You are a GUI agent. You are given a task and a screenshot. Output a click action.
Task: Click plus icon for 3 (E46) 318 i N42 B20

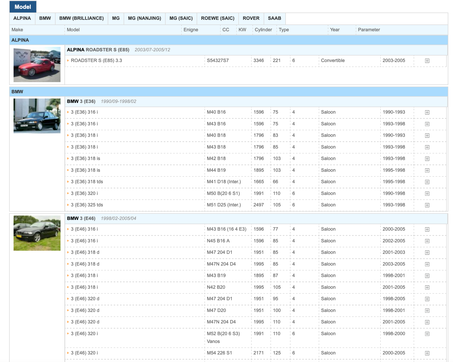[x=427, y=287]
